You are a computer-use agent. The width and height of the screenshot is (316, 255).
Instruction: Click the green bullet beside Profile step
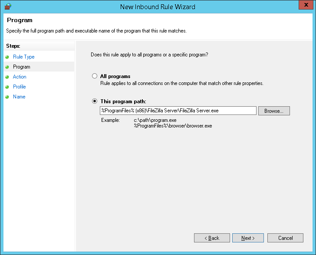click(x=7, y=87)
